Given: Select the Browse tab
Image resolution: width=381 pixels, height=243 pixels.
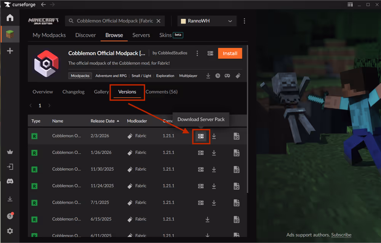Looking at the screenshot, I should point(114,35).
